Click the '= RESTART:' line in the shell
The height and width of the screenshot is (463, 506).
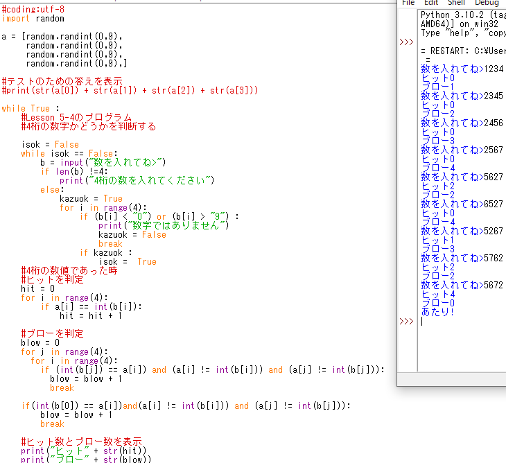[x=463, y=51]
